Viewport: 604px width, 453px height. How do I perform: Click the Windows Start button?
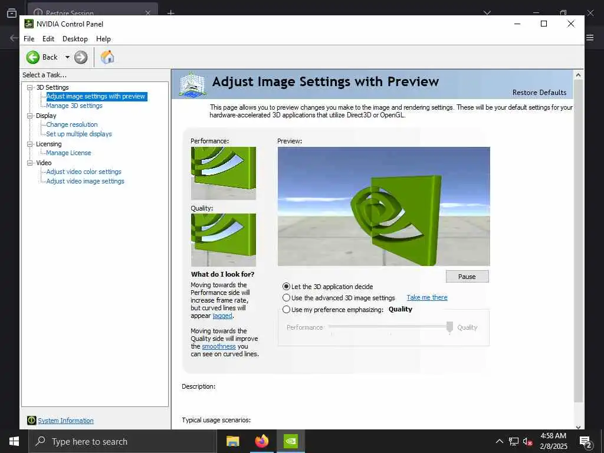(x=14, y=441)
